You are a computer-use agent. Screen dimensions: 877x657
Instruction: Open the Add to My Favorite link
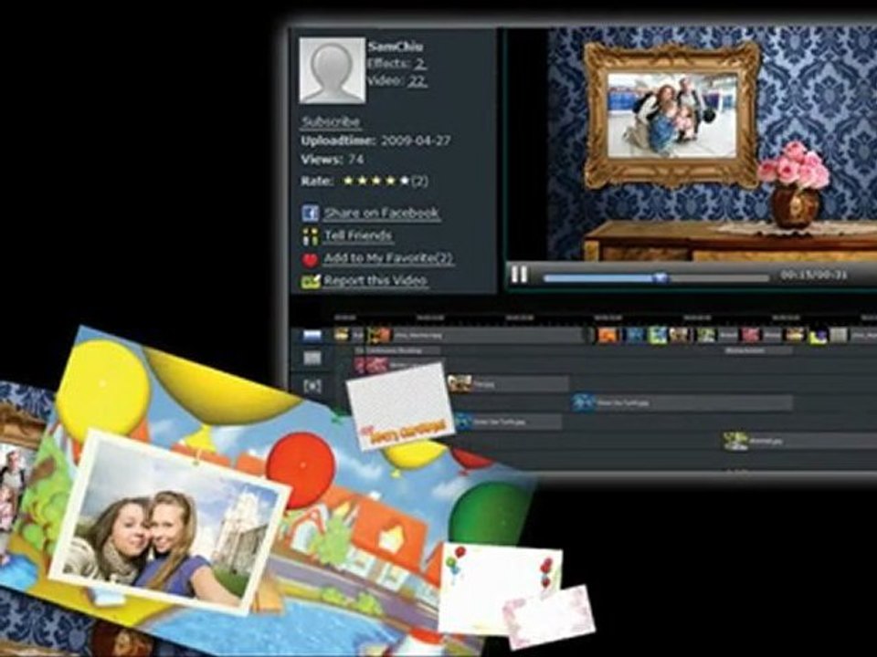[x=388, y=258]
